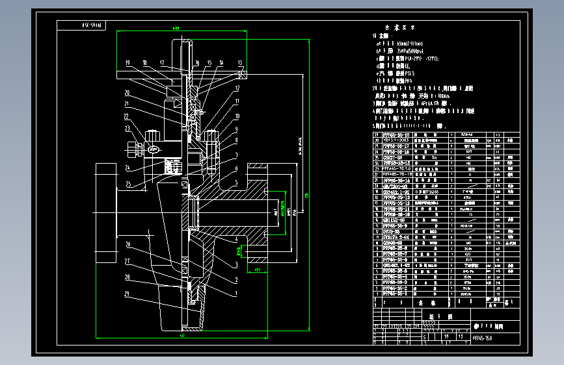Screen dimensions: 564x365
Task: Click part callout 1 on the valve drawing
Action: 236,293
